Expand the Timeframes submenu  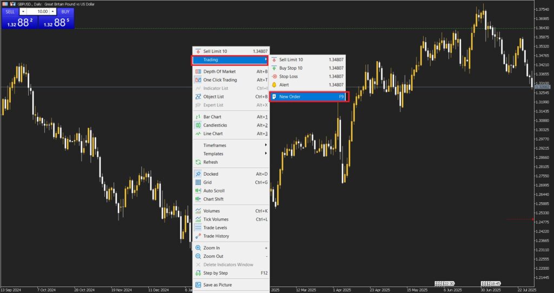point(231,145)
